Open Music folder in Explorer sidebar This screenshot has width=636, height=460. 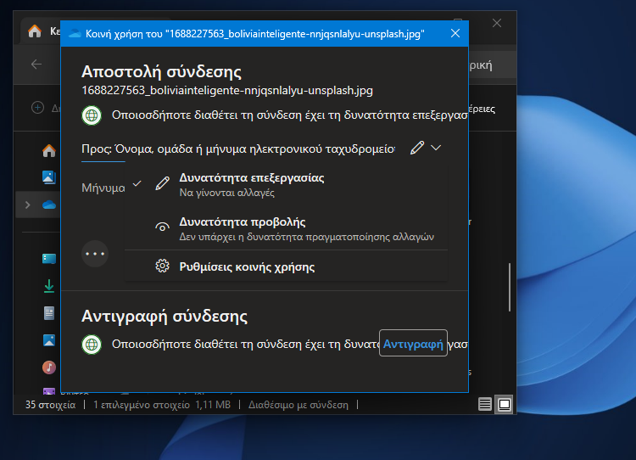click(49, 367)
